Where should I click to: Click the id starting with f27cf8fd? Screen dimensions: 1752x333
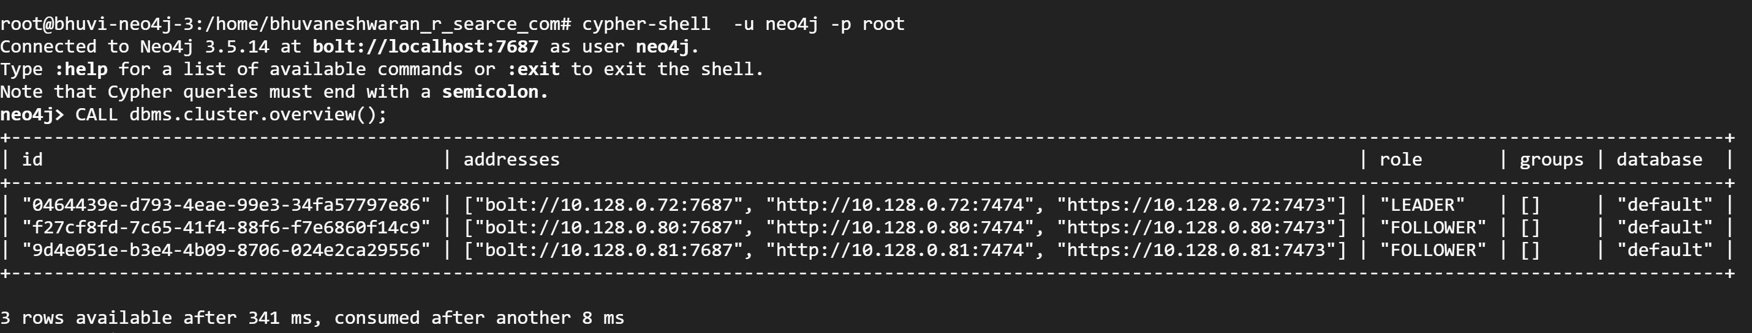(227, 227)
